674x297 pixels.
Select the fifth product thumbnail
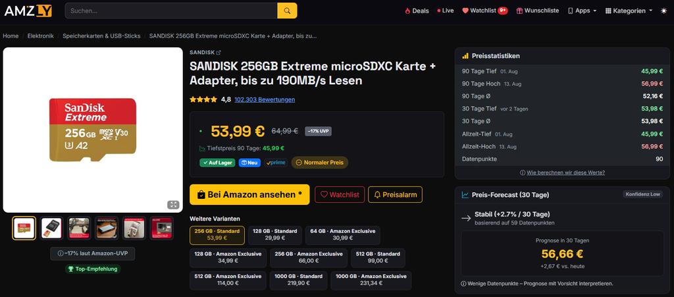point(134,228)
